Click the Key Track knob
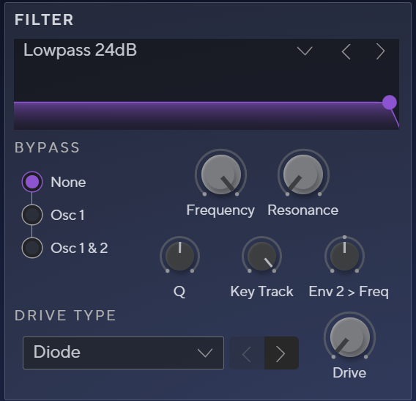Screen dimensions: 416x401 [261, 256]
